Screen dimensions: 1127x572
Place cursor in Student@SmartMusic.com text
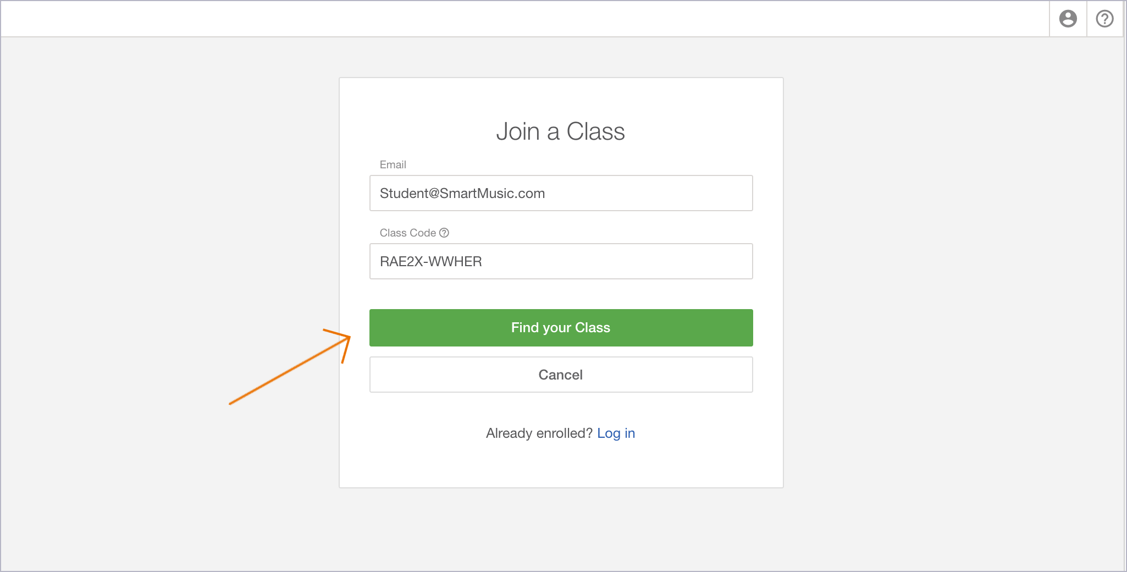click(x=462, y=194)
